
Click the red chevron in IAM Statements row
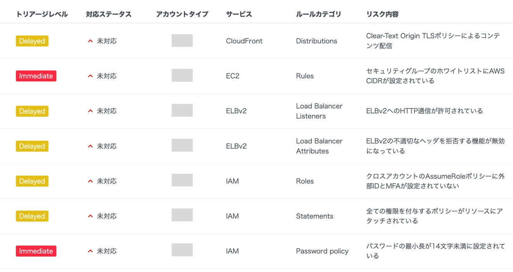tap(90, 216)
